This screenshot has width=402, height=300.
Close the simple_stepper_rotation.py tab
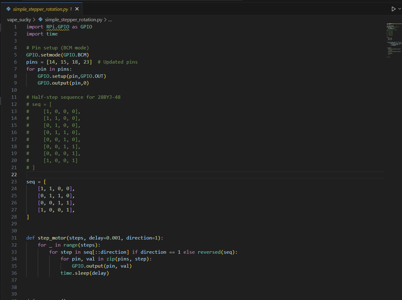(x=77, y=9)
